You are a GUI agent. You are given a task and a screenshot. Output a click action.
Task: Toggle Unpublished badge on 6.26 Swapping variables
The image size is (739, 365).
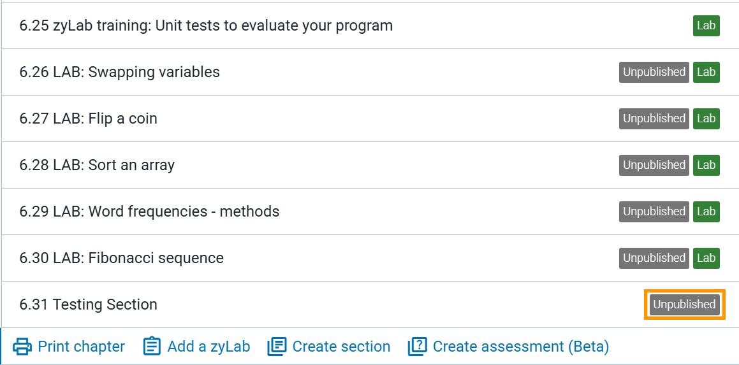pos(654,72)
